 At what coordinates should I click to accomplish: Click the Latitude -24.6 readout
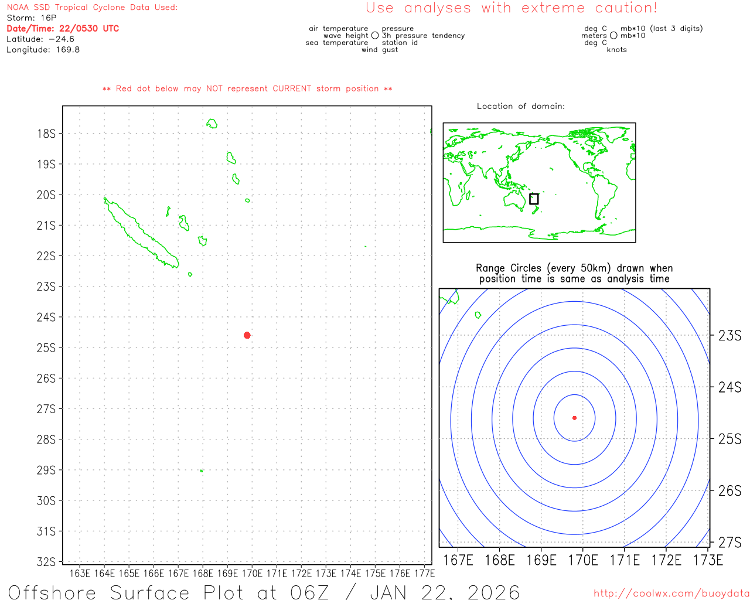tap(40, 39)
